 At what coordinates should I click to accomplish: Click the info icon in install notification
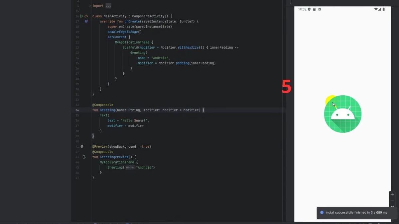click(x=322, y=212)
